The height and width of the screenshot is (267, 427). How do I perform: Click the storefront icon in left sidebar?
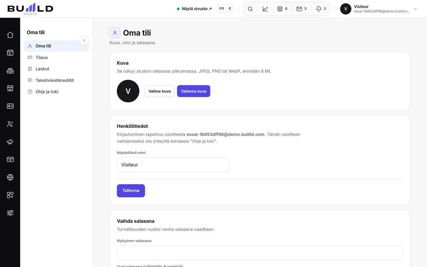click(10, 88)
